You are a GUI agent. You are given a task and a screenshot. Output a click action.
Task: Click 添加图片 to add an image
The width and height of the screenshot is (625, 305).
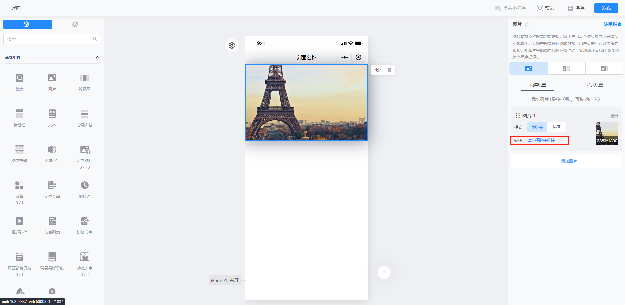566,161
